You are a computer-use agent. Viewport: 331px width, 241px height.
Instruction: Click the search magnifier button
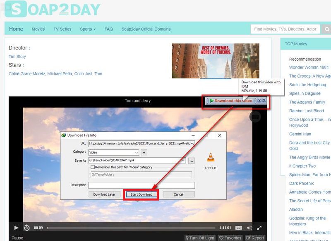coord(327,29)
